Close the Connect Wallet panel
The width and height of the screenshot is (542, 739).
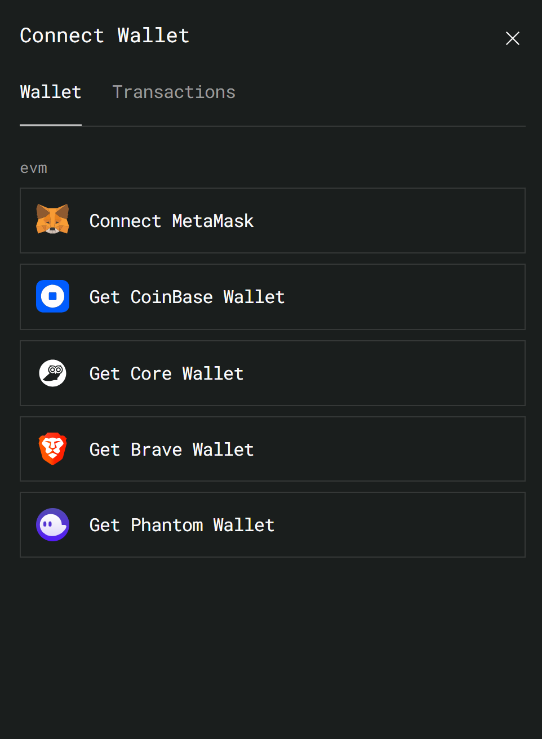512,38
